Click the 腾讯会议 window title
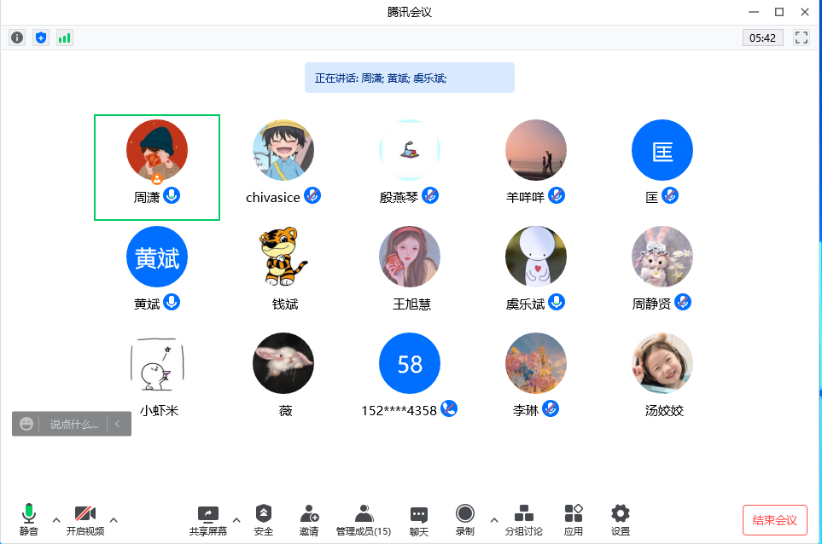This screenshot has height=544, width=822. pyautogui.click(x=410, y=12)
